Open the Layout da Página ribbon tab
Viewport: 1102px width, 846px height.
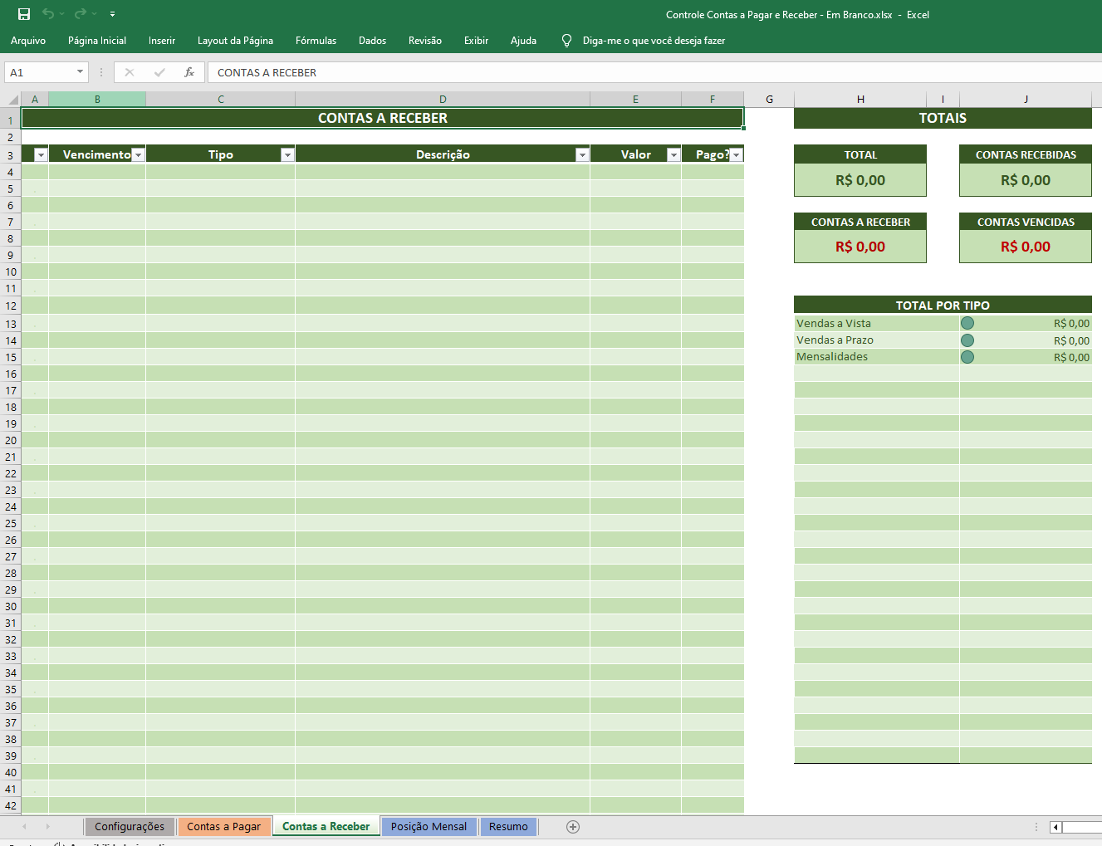(x=235, y=41)
